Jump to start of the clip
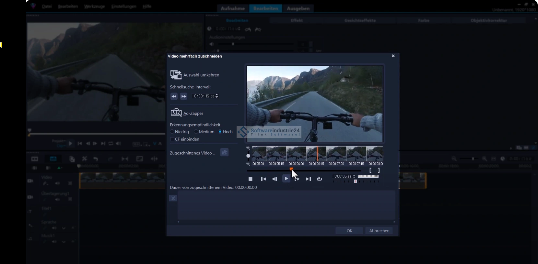This screenshot has width=538, height=264. pyautogui.click(x=263, y=179)
